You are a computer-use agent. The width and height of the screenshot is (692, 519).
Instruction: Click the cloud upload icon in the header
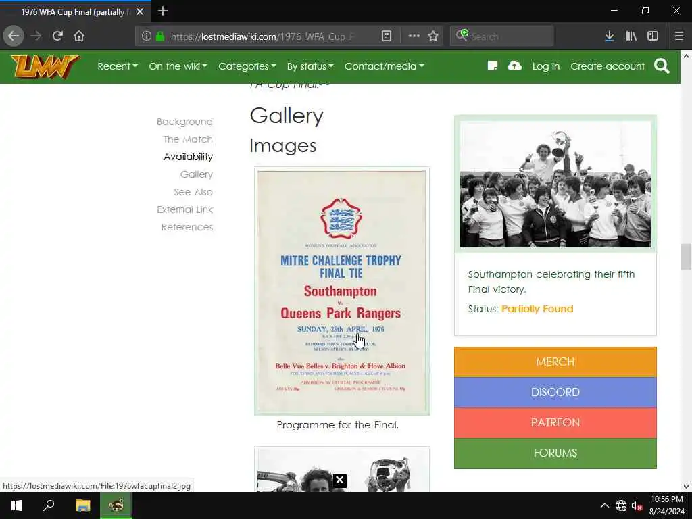click(514, 66)
